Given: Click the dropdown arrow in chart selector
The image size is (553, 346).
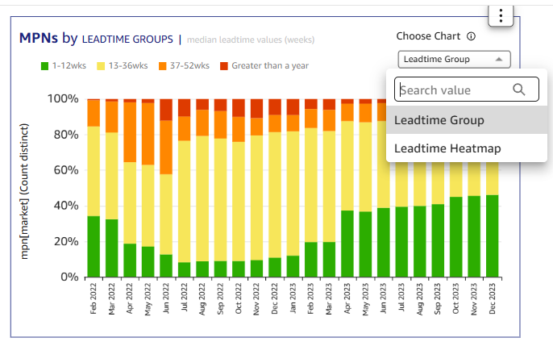Looking at the screenshot, I should point(499,59).
